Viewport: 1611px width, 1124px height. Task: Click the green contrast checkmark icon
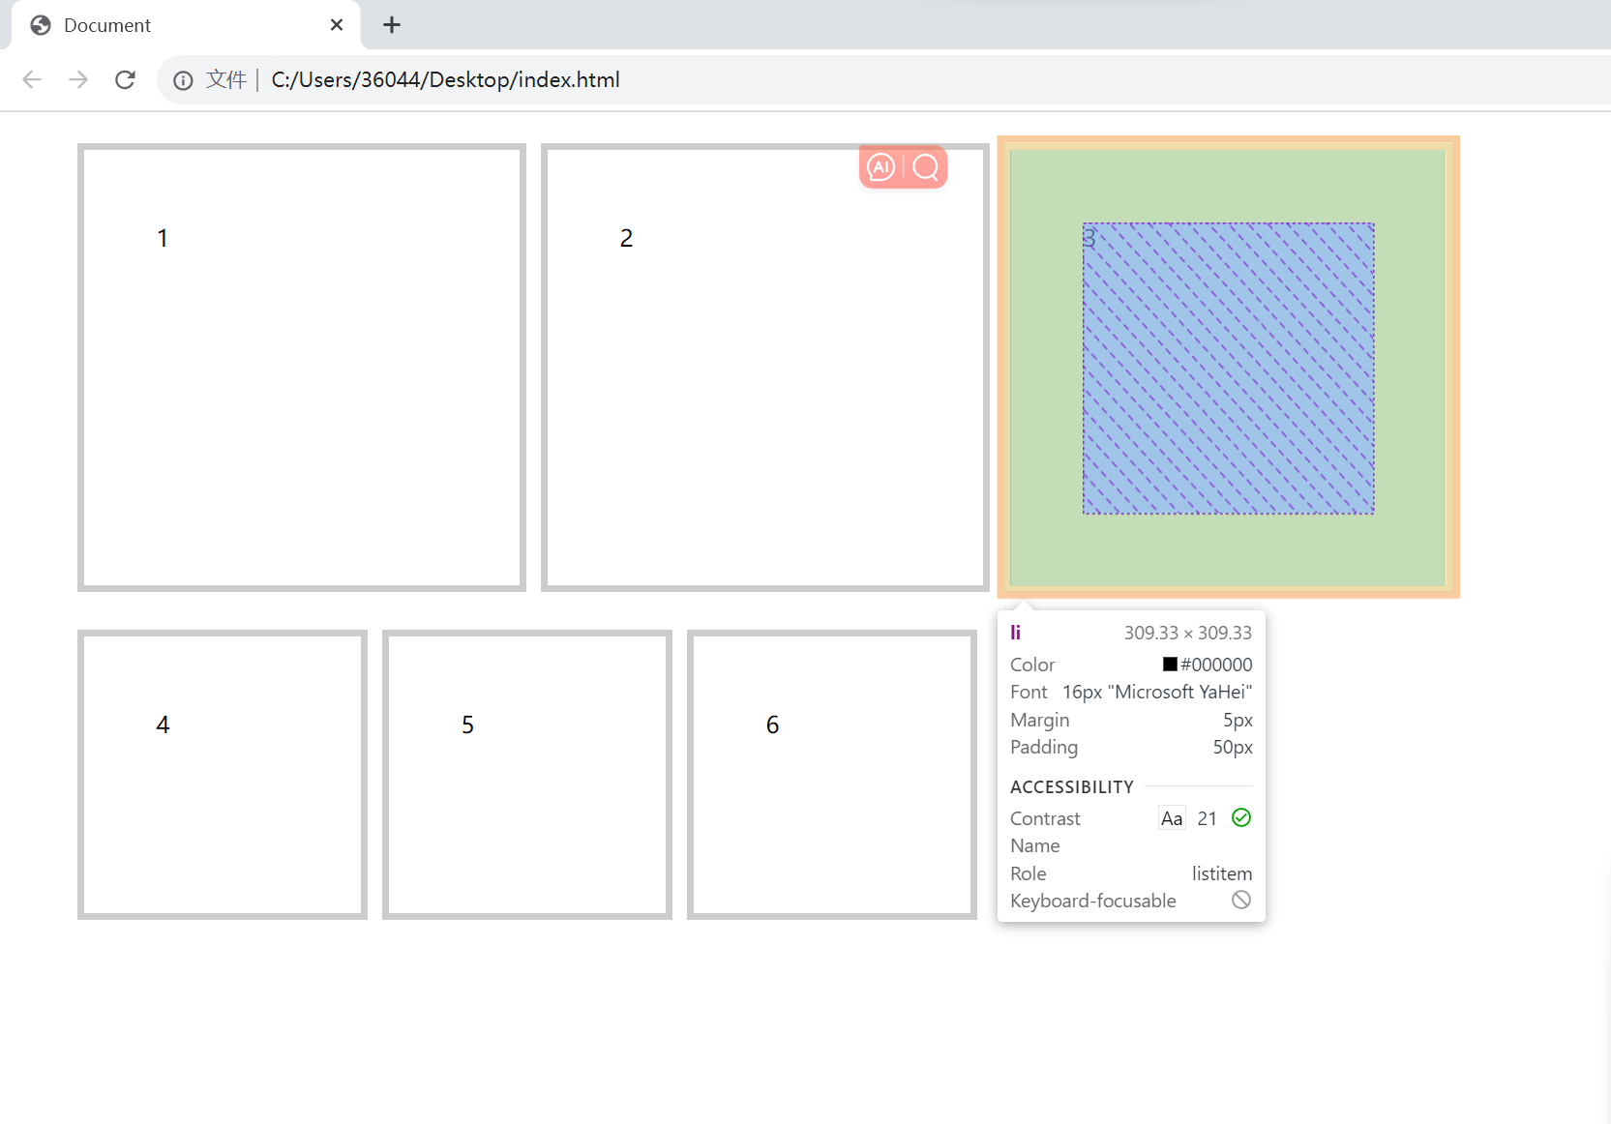[x=1241, y=818]
